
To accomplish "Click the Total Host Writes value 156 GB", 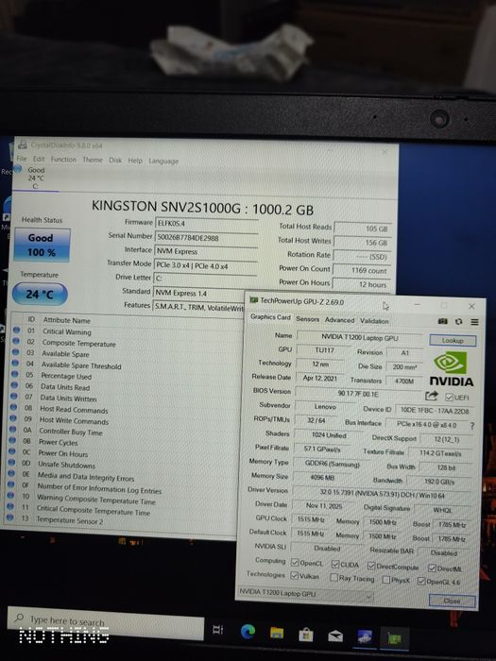I will pyautogui.click(x=363, y=243).
